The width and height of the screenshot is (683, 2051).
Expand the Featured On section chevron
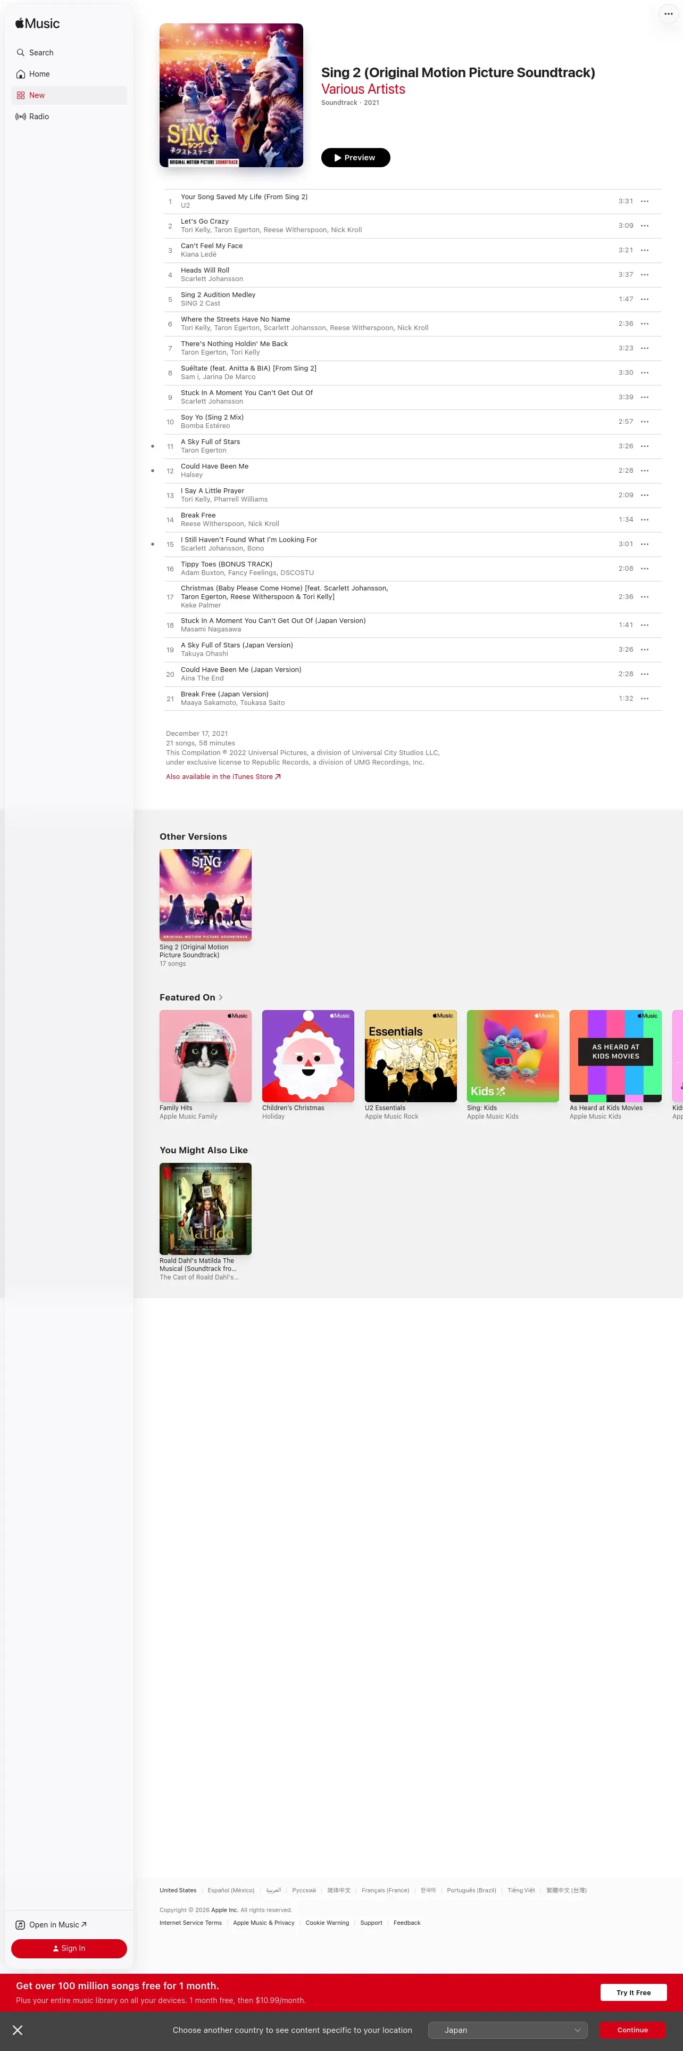pos(221,998)
